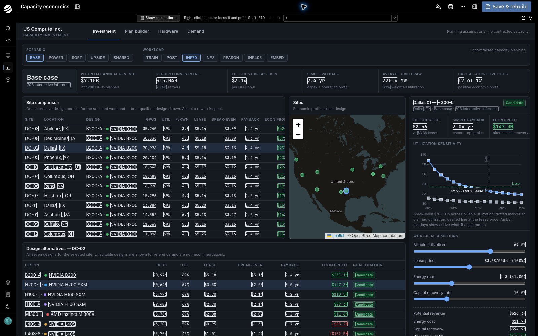Select the REASON workload
Viewport: 538px width, 336px height.
click(x=231, y=58)
